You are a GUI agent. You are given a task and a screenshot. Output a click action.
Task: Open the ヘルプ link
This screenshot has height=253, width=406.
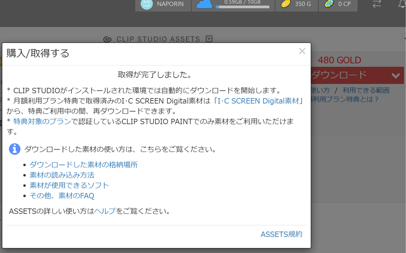coord(105,211)
